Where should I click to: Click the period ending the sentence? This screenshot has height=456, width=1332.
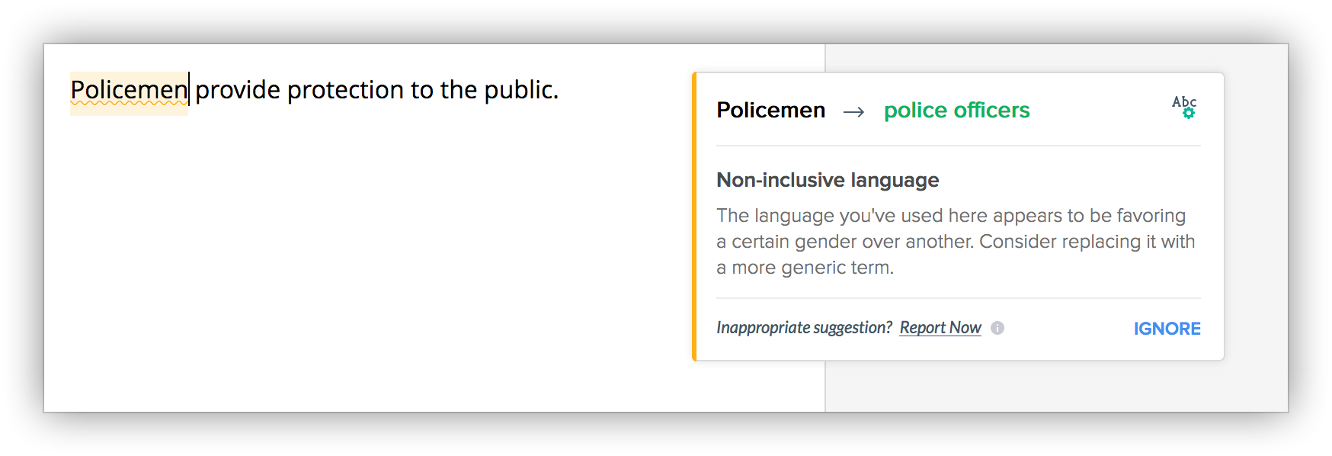[556, 96]
